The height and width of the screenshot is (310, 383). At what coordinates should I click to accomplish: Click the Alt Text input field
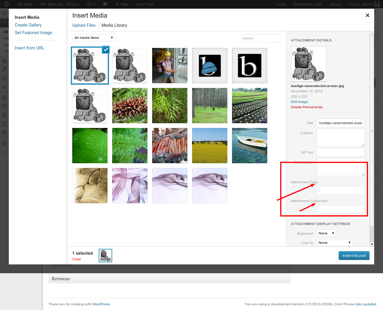(341, 152)
